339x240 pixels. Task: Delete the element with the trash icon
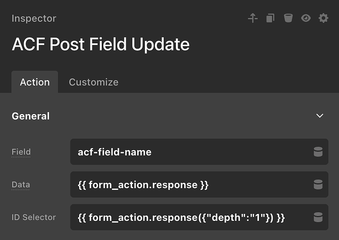coord(288,18)
